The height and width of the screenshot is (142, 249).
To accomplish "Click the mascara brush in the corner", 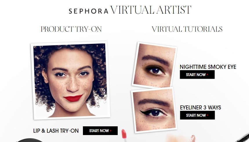I will 243,138.
